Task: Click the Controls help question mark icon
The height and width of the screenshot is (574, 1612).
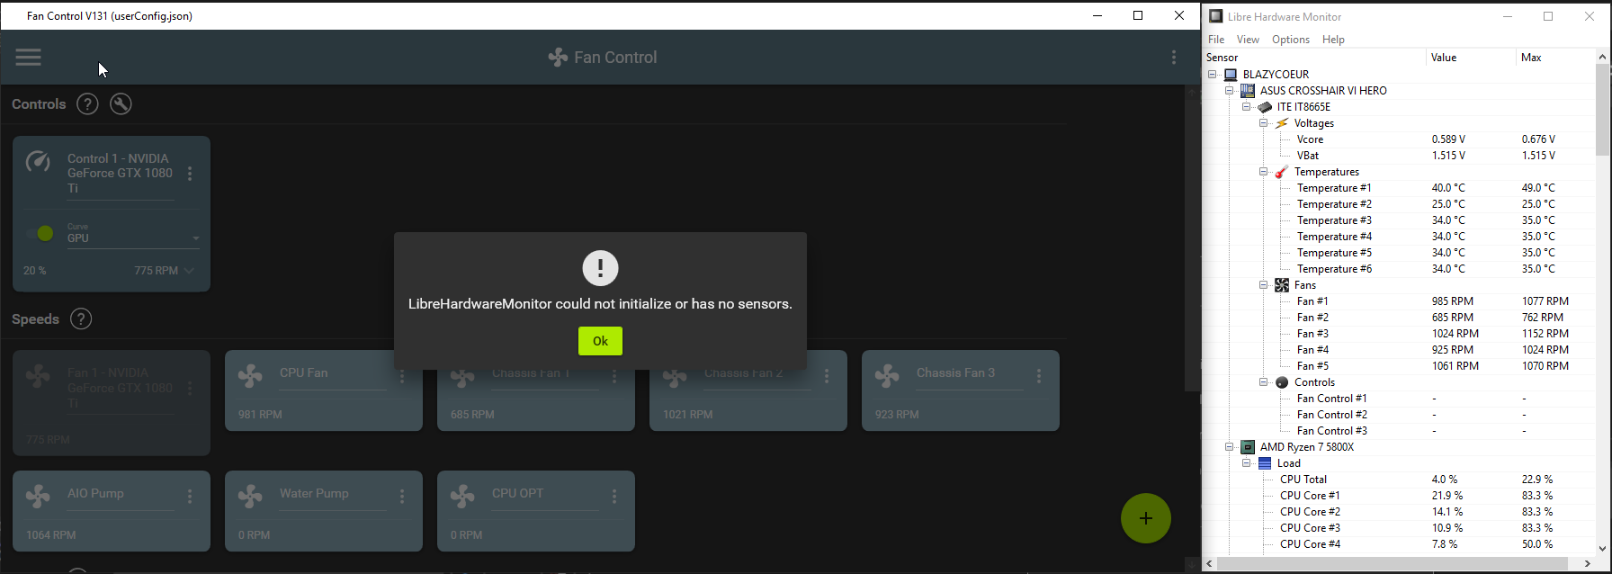Action: click(87, 104)
